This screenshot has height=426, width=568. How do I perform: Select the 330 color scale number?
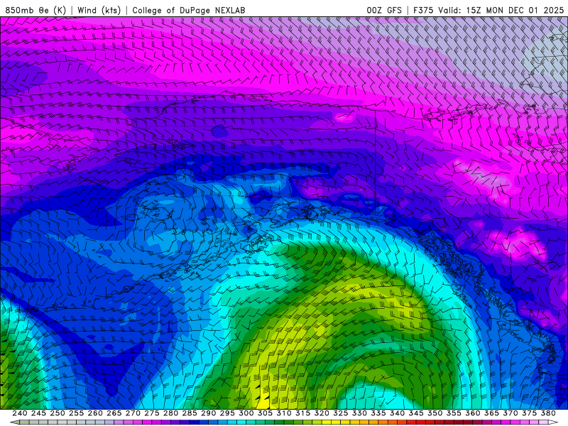pos(359,413)
